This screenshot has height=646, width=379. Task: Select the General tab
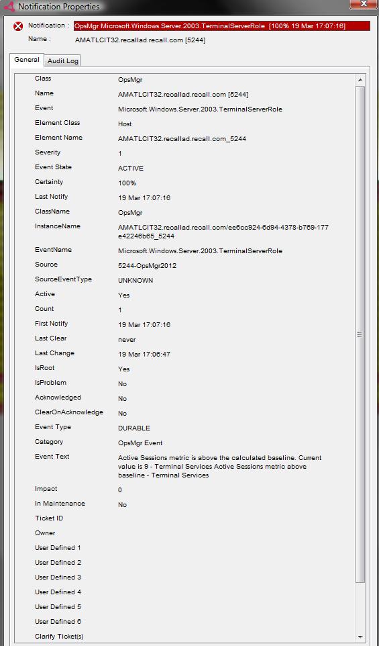point(27,60)
